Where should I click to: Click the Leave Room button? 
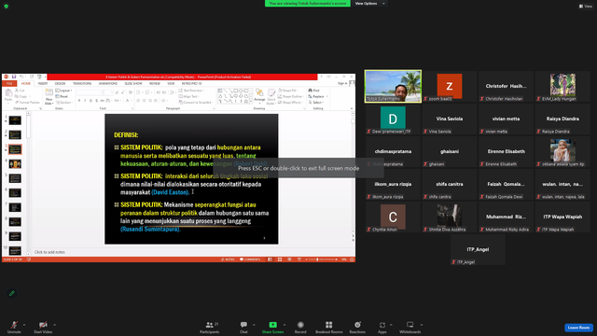click(x=578, y=328)
